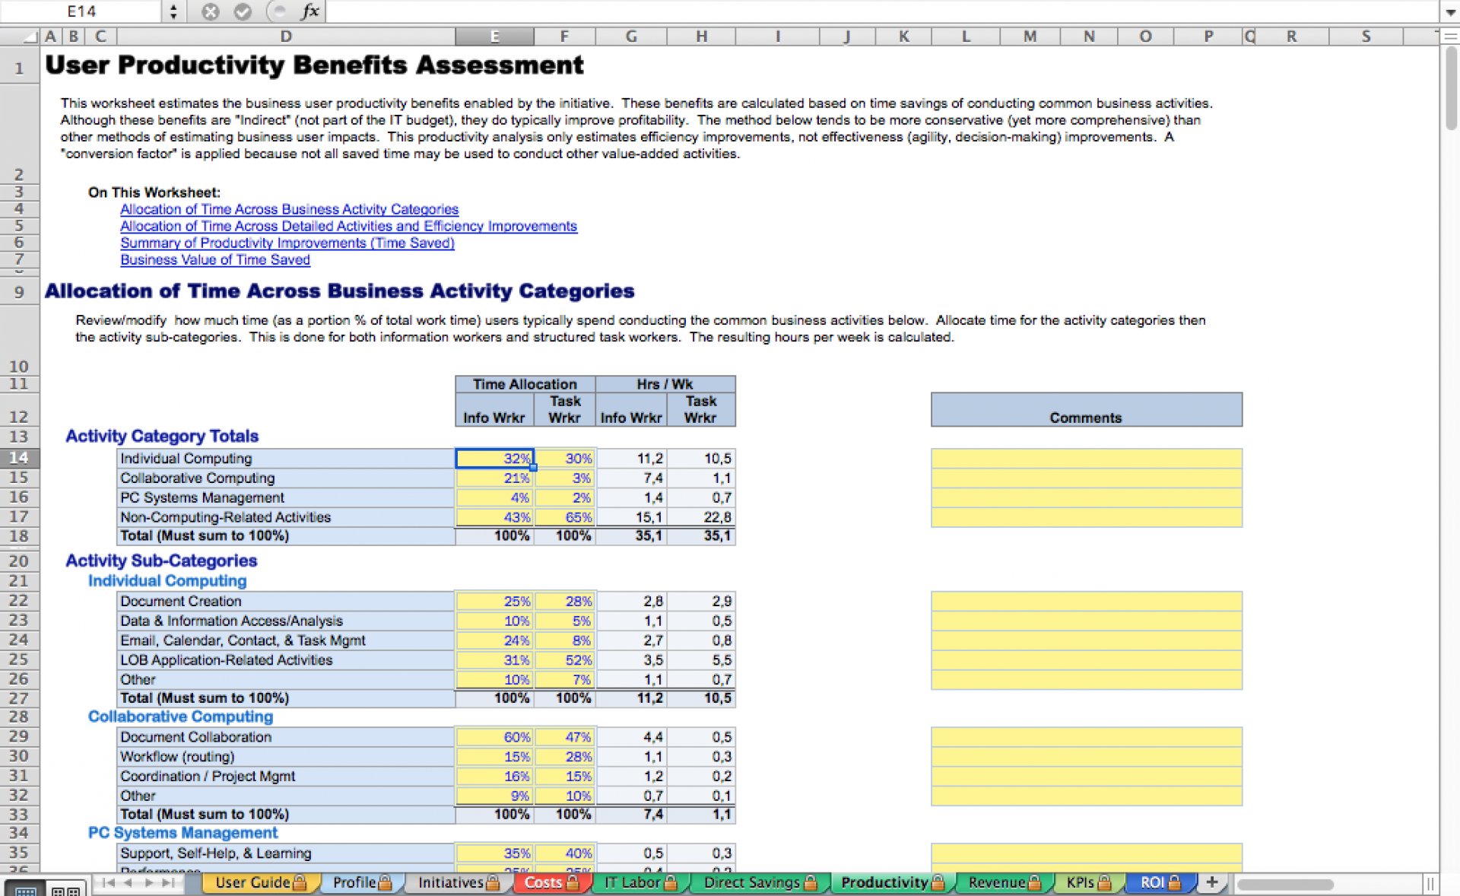1460x896 pixels.
Task: Open the ROI sheet tab
Action: 1160,882
